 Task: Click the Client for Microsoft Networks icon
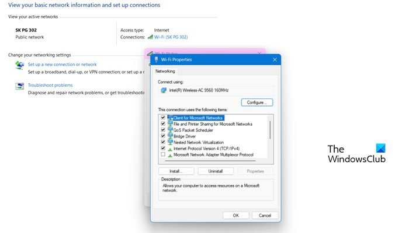[x=170, y=118]
